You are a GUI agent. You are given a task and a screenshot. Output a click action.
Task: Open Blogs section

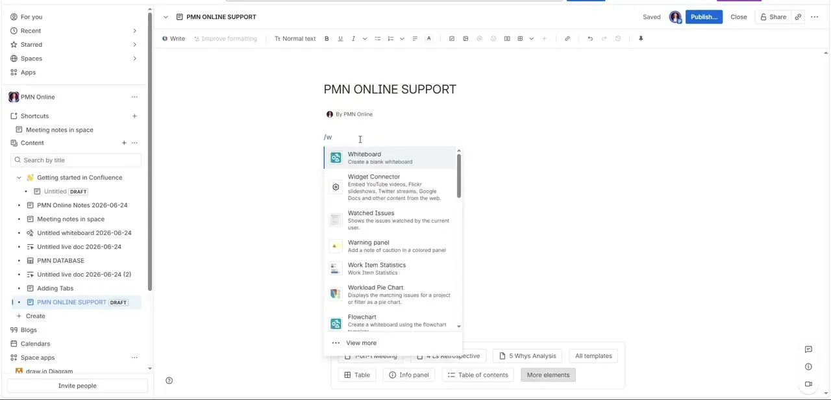[x=29, y=330]
